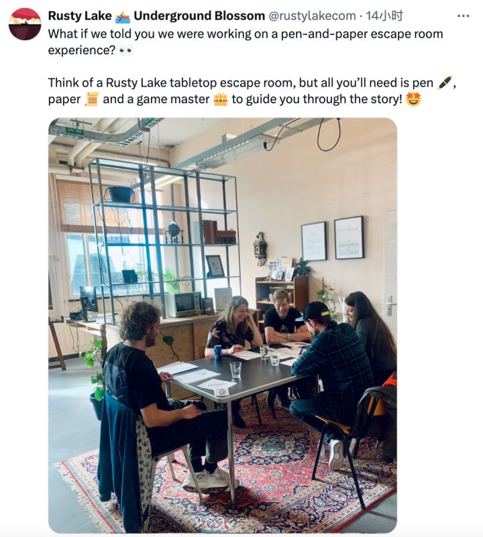
Task: Click the paper scroll emoji
Action: [92, 100]
